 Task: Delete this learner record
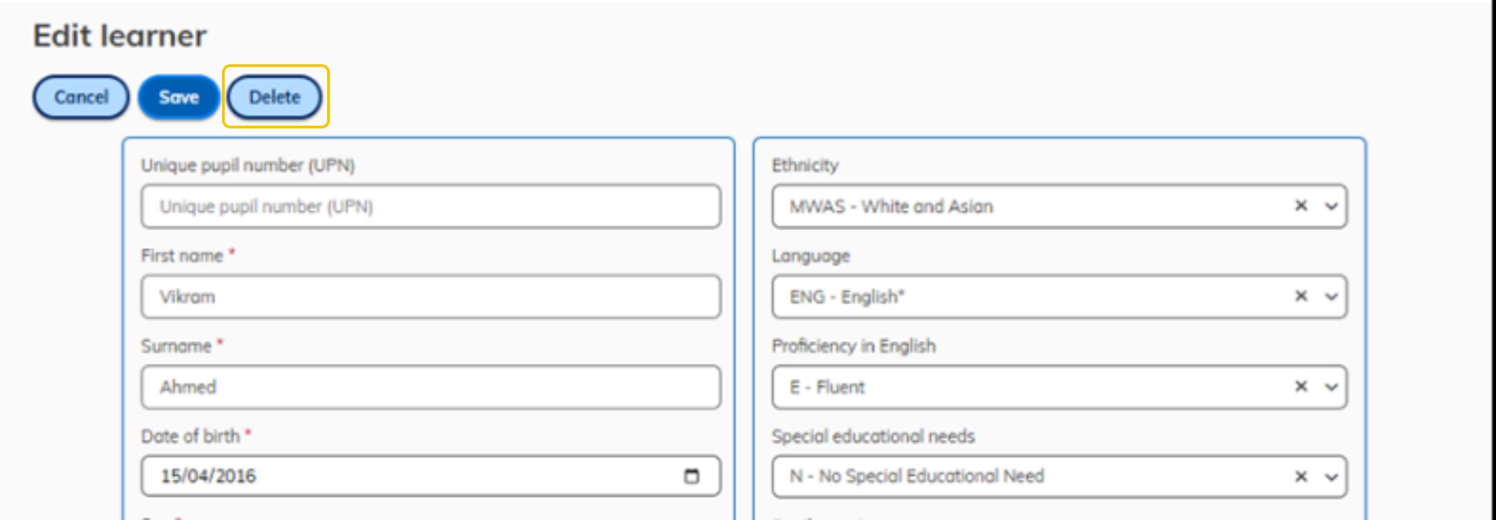275,97
